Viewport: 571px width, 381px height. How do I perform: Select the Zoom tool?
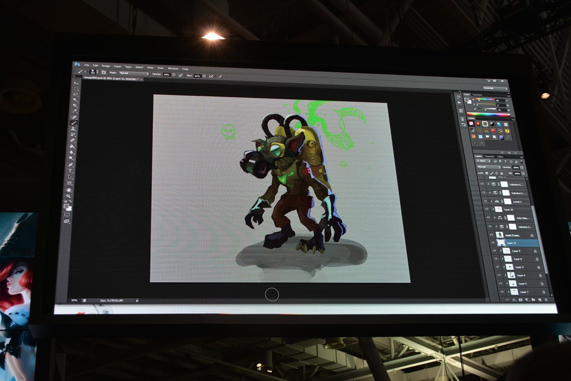click(x=69, y=196)
